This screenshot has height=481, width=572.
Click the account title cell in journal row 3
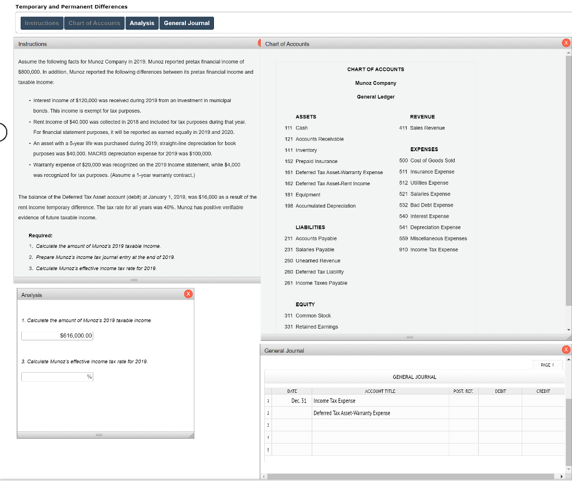pyautogui.click(x=380, y=425)
